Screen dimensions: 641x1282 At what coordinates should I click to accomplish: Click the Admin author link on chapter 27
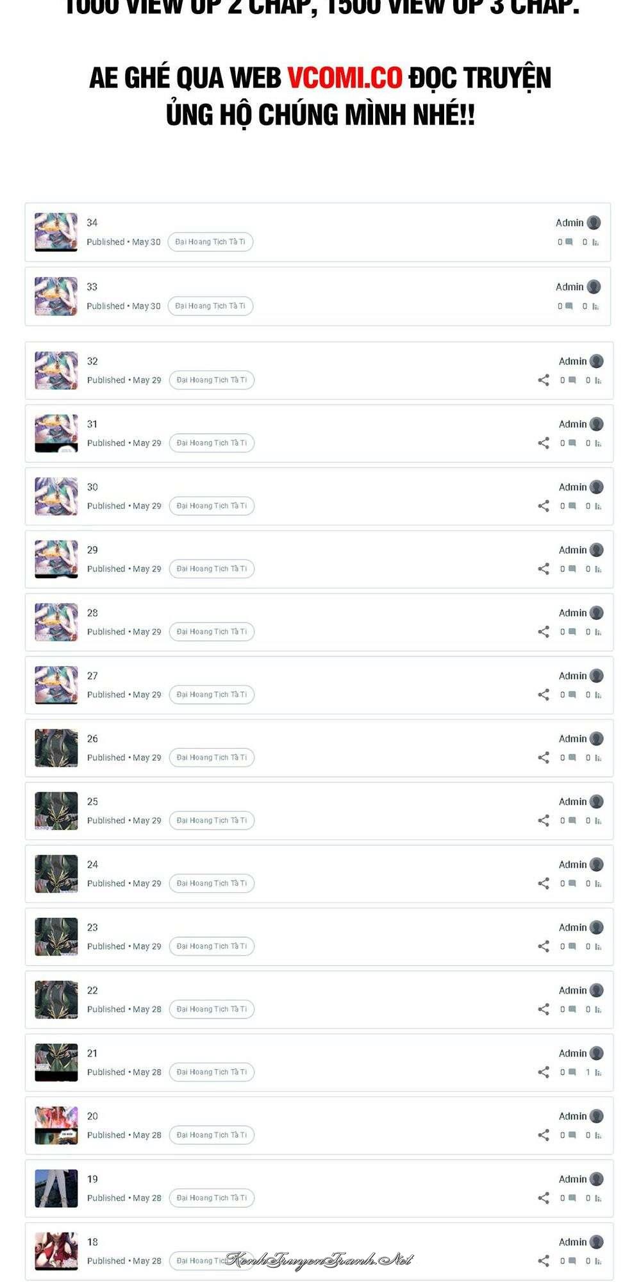click(572, 676)
